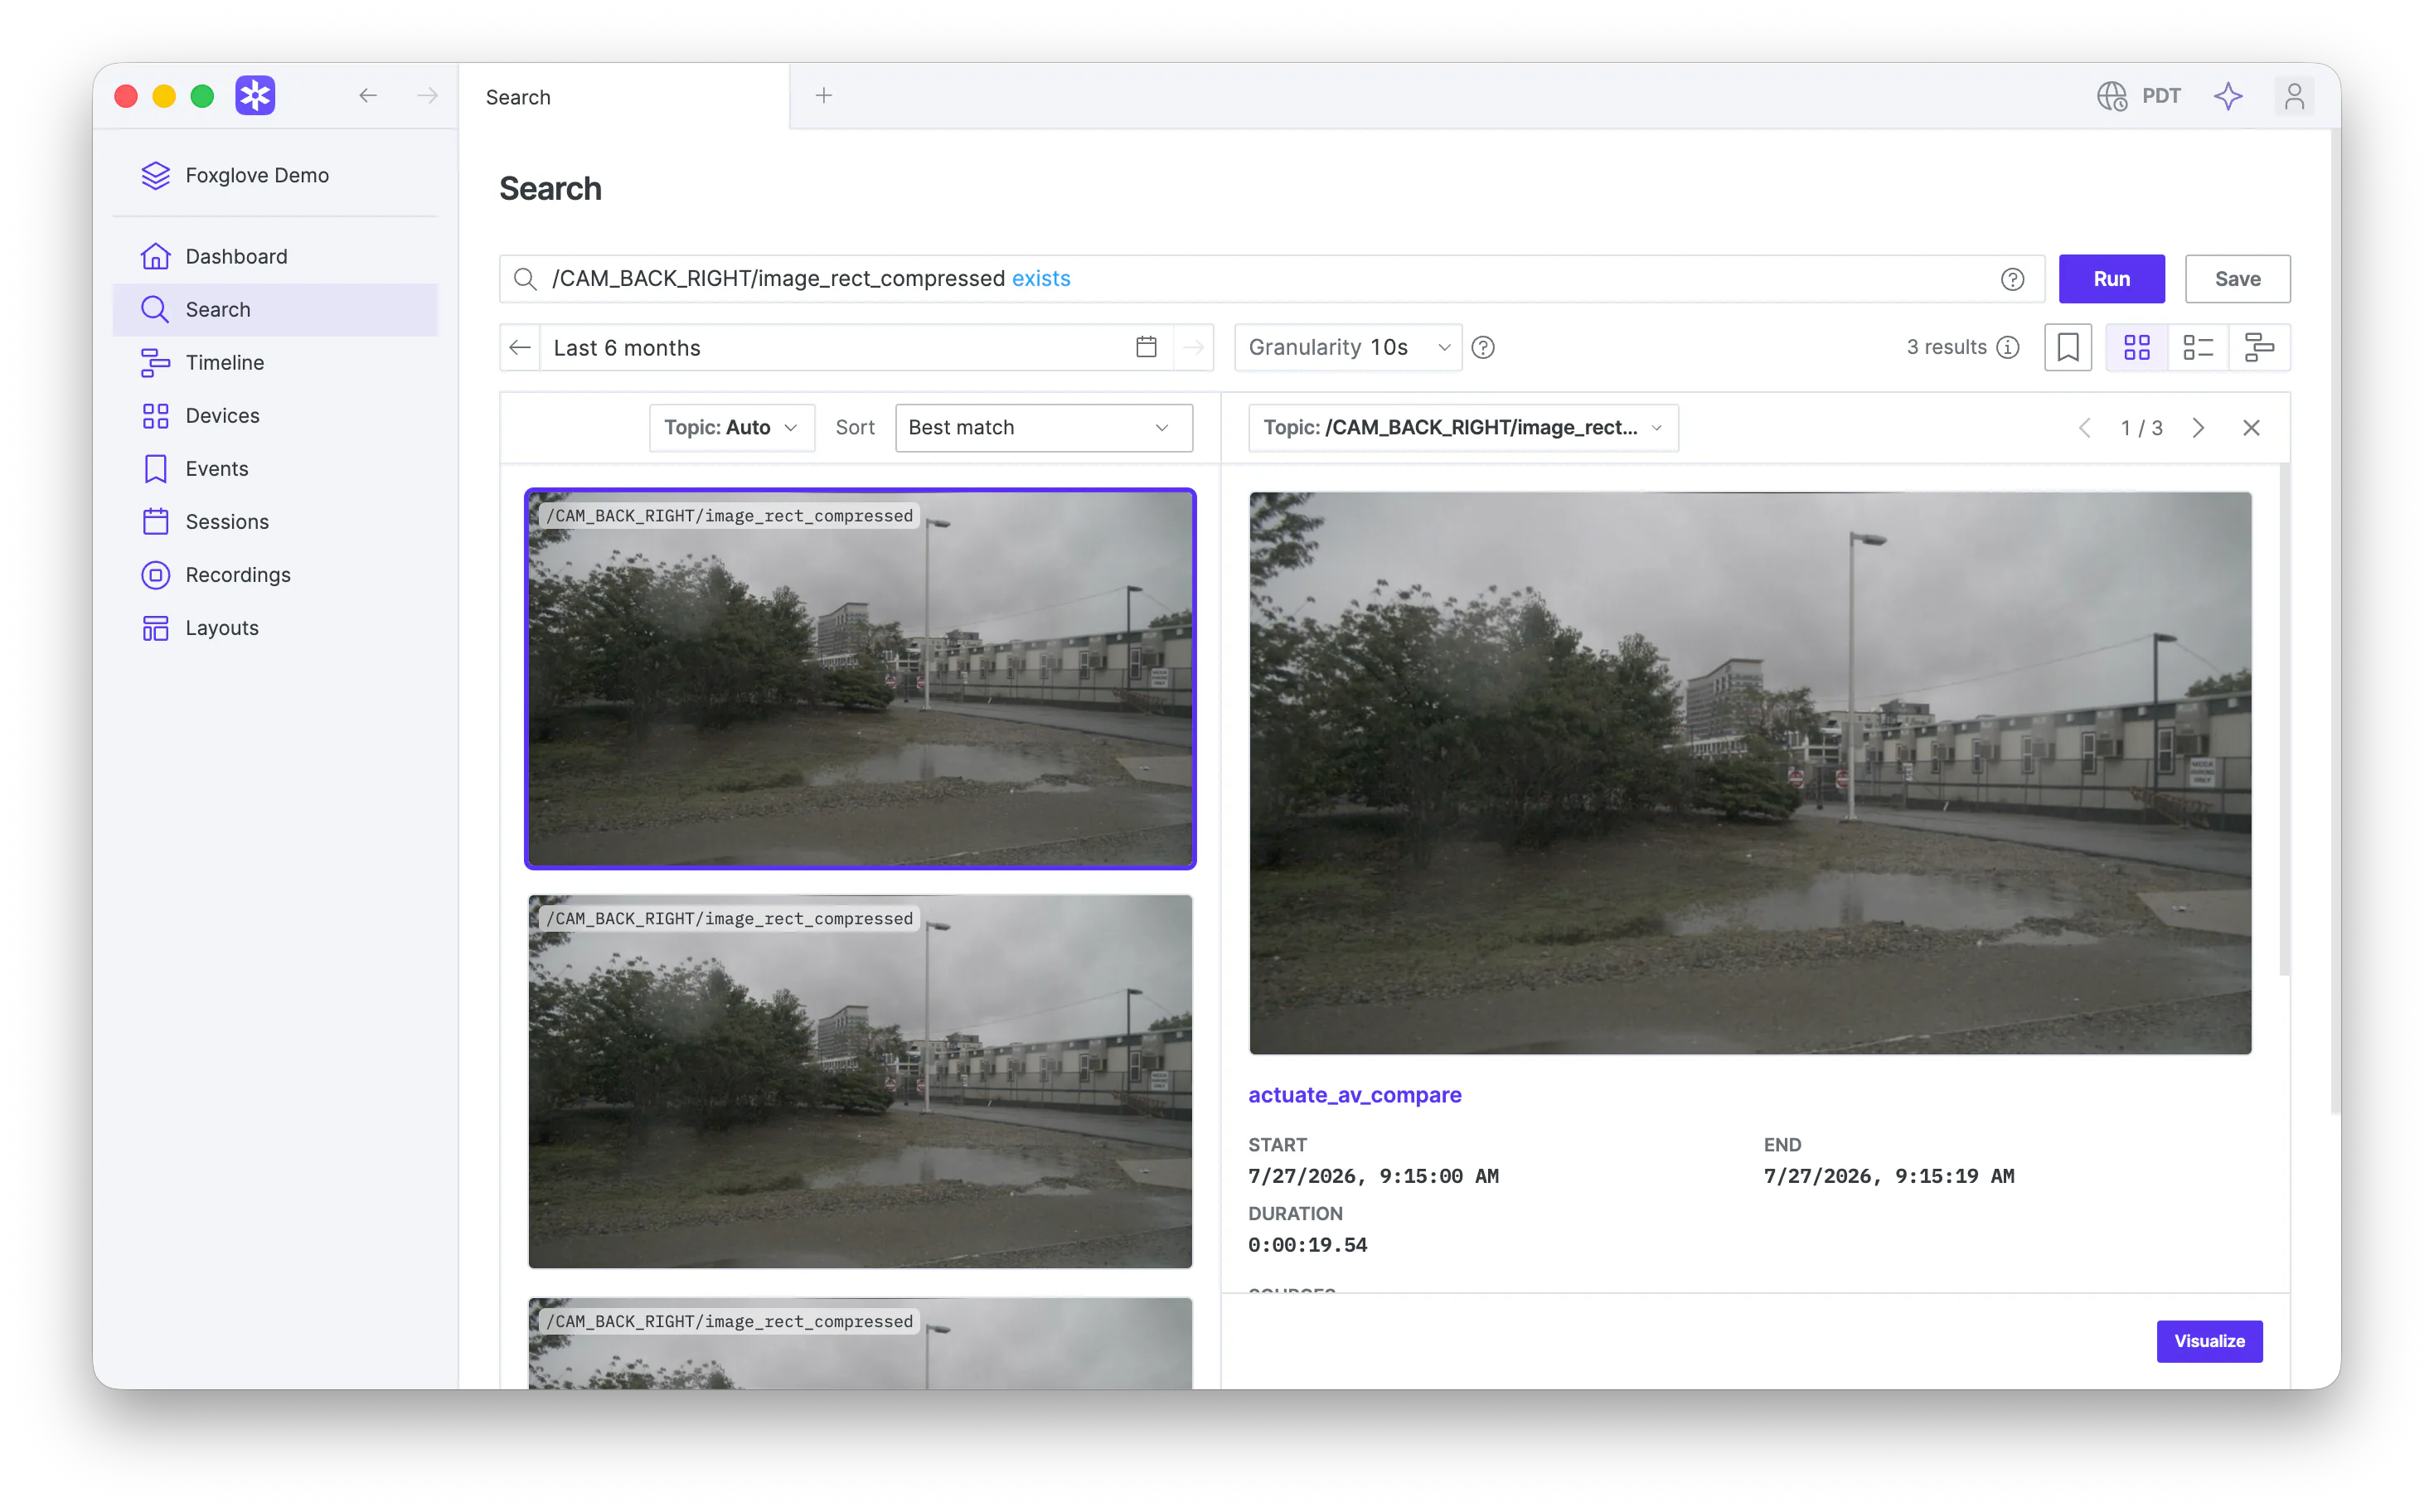Open the Topic: Auto dropdown
The width and height of the screenshot is (2434, 1512).
tap(732, 428)
